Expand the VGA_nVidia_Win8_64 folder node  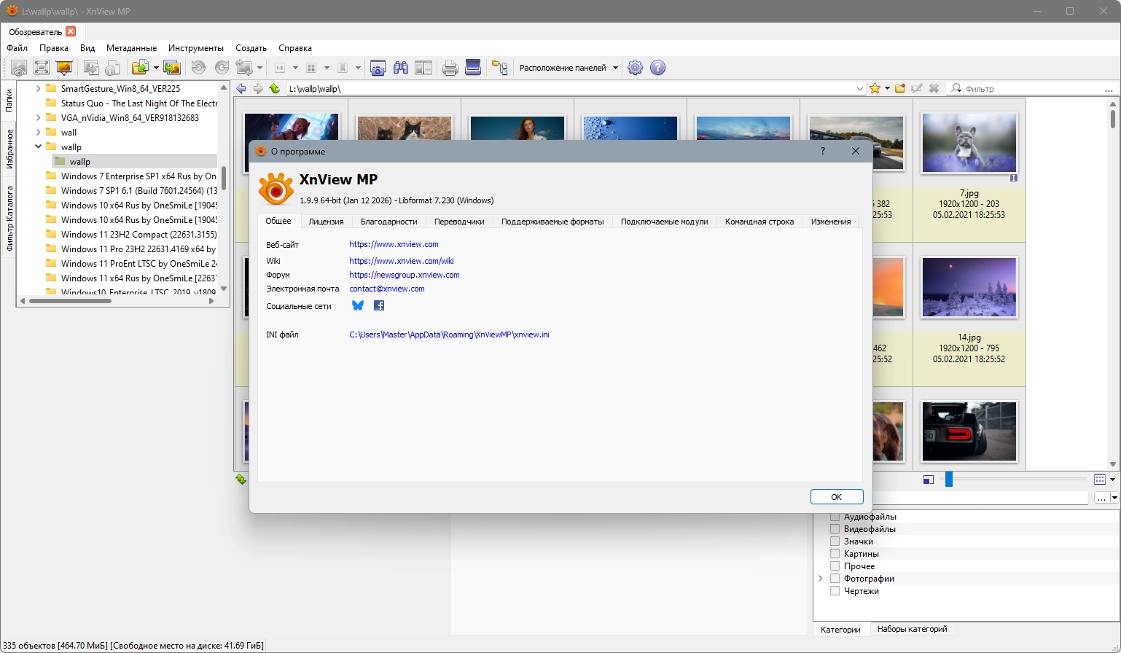(38, 117)
